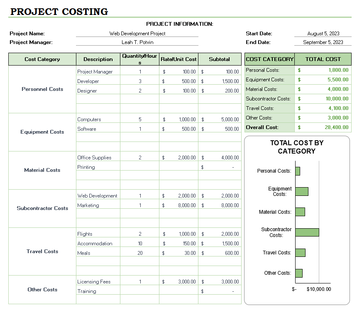357x310 pixels.
Task: Select Equipment Costs total 5,500.00
Action: pyautogui.click(x=323, y=80)
